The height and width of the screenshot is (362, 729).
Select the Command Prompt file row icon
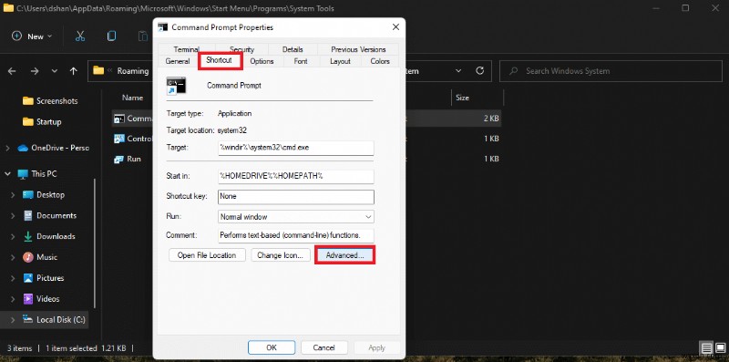pyautogui.click(x=119, y=119)
